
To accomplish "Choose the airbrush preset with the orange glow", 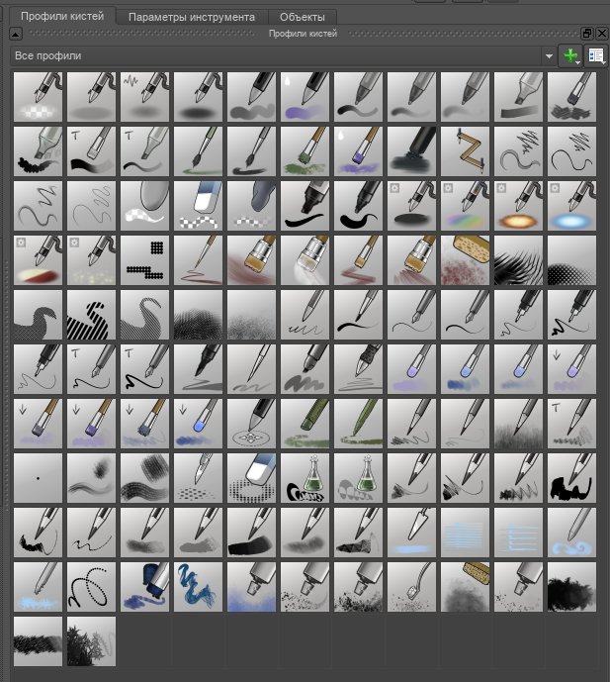I will pyautogui.click(x=518, y=206).
